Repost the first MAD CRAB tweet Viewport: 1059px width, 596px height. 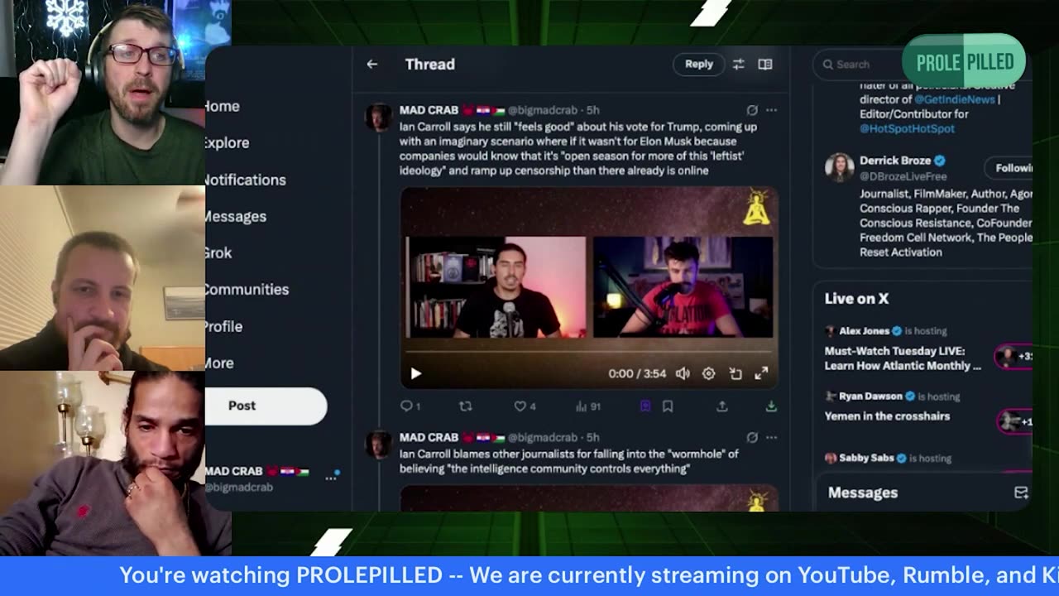click(x=465, y=406)
